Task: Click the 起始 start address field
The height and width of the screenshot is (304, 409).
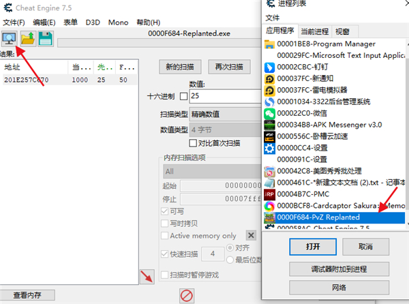Action: [x=221, y=186]
